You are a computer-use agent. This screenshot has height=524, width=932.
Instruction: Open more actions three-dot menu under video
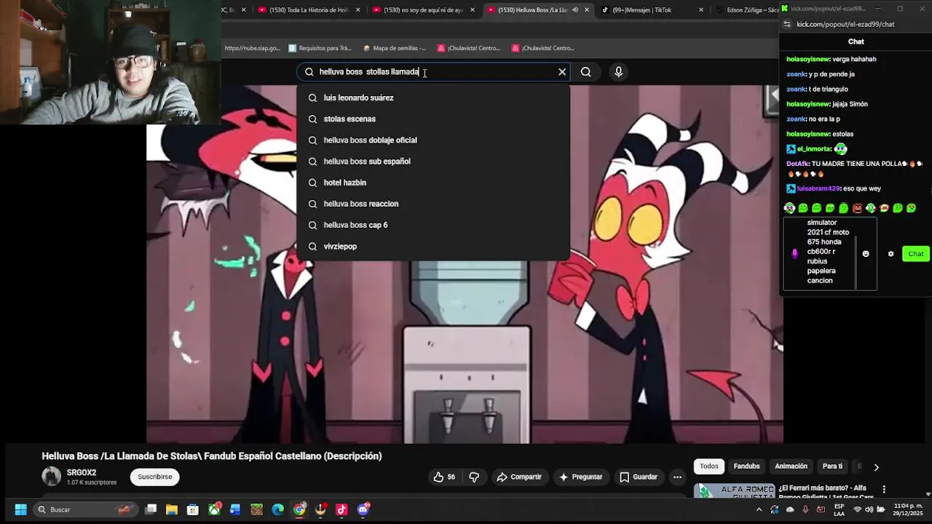(x=677, y=477)
